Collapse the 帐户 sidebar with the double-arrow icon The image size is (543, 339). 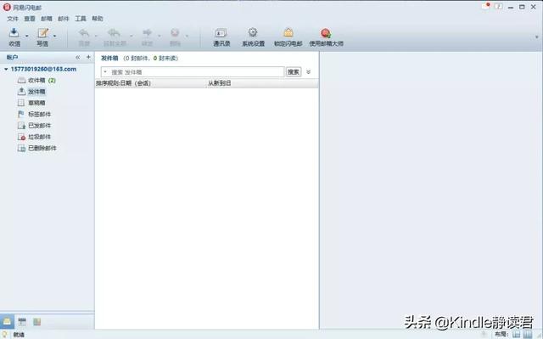click(x=77, y=57)
